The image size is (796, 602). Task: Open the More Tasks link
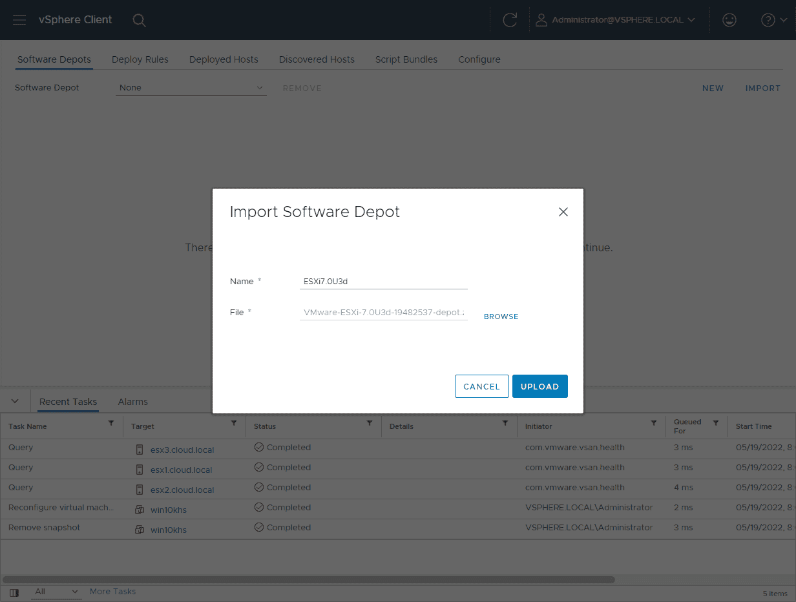click(x=112, y=592)
